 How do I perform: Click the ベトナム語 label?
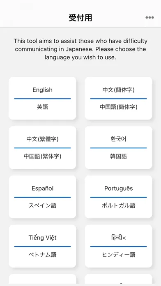[42, 255]
